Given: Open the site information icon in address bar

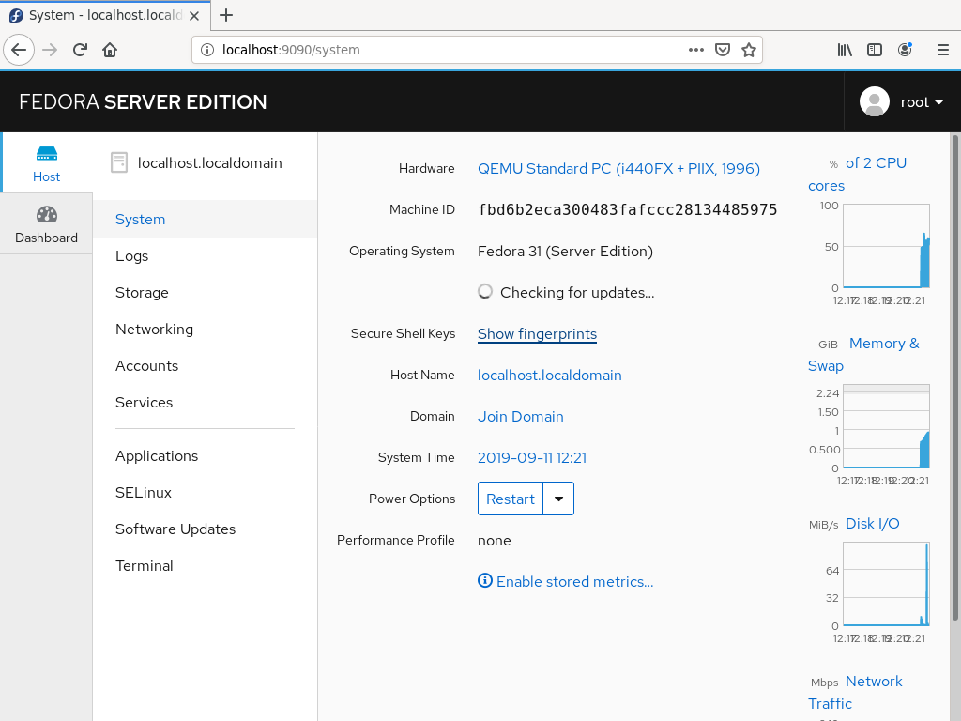Looking at the screenshot, I should [x=207, y=50].
